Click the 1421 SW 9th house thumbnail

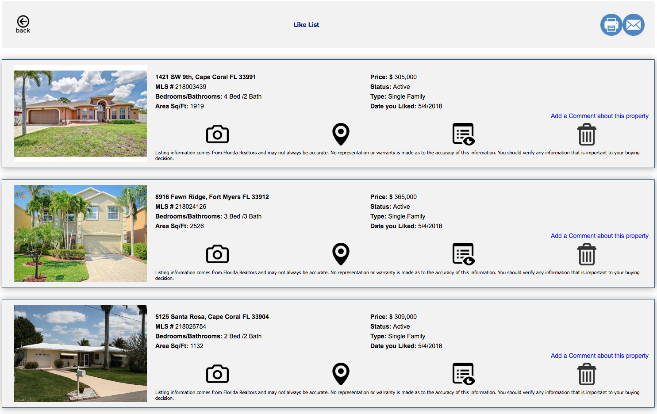[81, 114]
